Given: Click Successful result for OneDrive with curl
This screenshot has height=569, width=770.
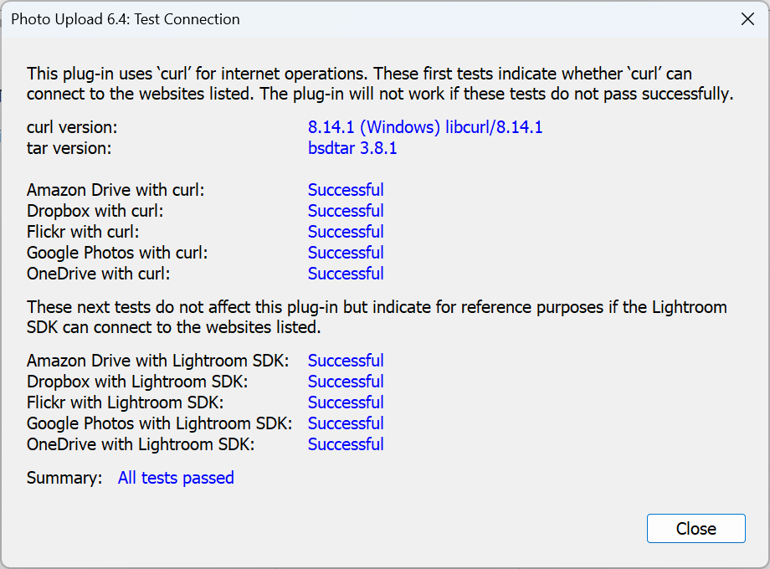Looking at the screenshot, I should [346, 274].
